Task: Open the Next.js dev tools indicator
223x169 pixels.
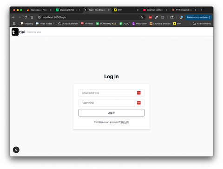Action: tap(16, 150)
